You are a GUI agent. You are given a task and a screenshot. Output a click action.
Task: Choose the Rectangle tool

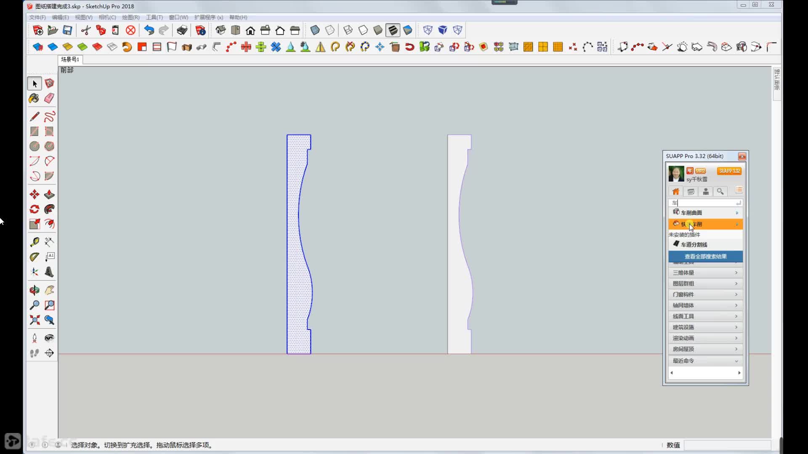point(35,132)
